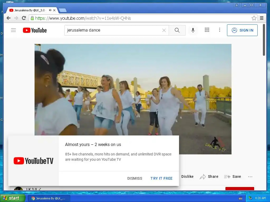The height and width of the screenshot is (202, 270).
Task: Click the Chrome user profile icon
Action: click(237, 5)
